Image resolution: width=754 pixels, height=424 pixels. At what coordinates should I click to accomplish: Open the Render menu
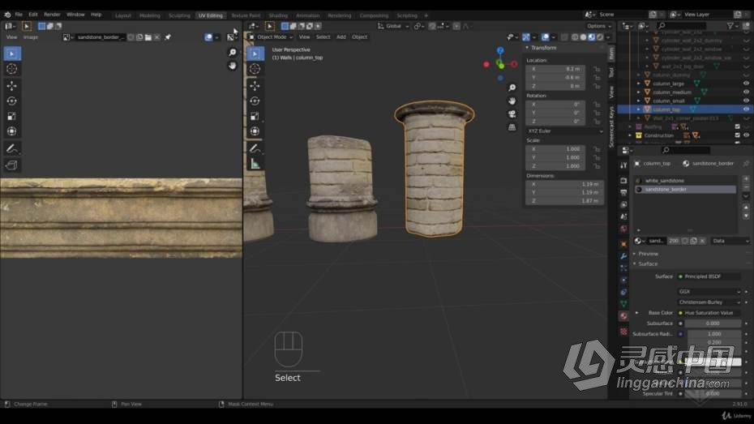(52, 15)
